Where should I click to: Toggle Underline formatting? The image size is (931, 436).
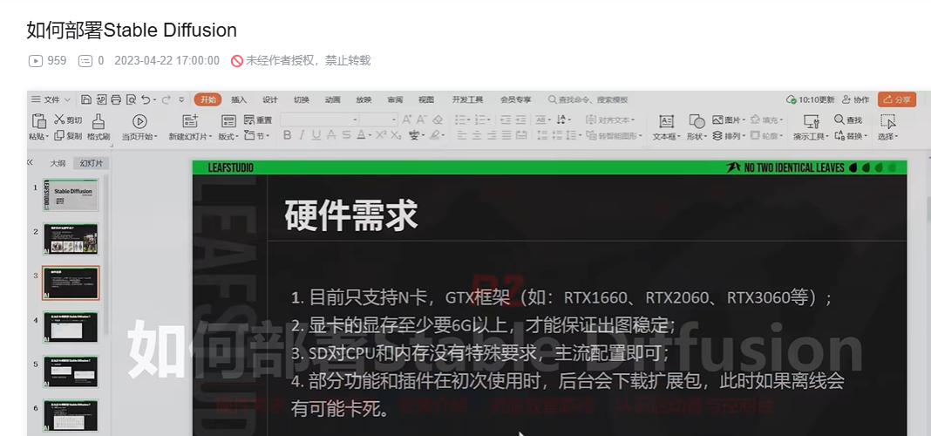coord(316,135)
